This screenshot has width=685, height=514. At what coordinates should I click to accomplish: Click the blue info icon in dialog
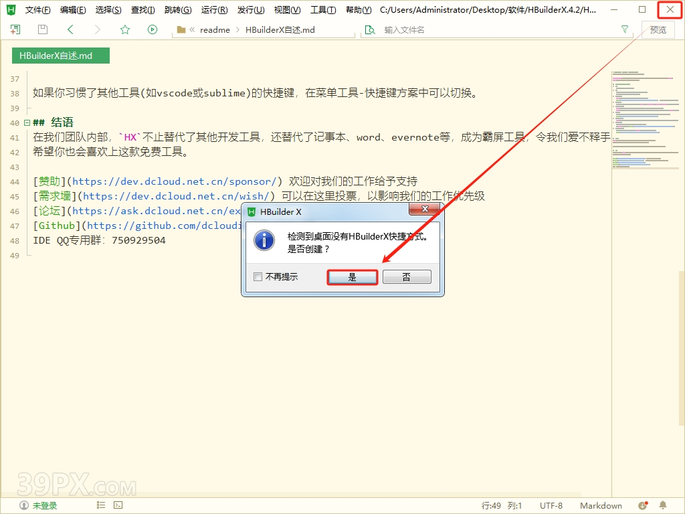click(264, 241)
